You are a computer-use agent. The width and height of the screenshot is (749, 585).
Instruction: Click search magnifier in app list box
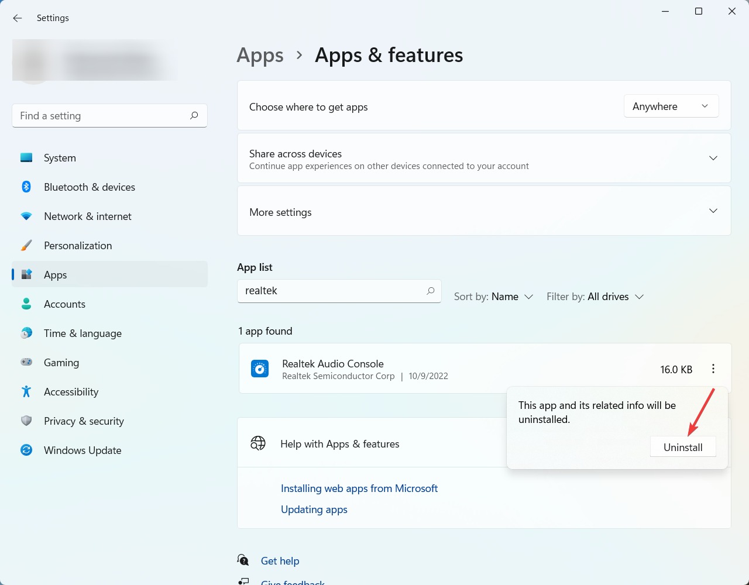pos(431,291)
